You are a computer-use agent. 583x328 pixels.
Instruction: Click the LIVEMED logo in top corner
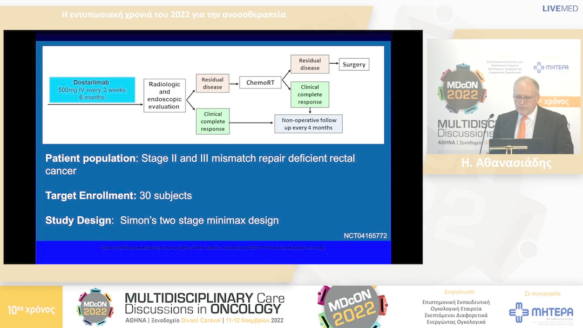point(559,8)
